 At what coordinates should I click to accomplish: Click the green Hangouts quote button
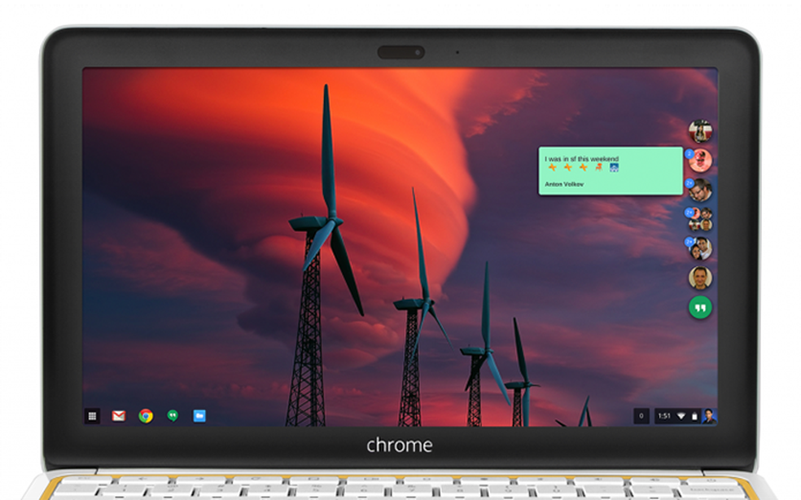(x=700, y=309)
